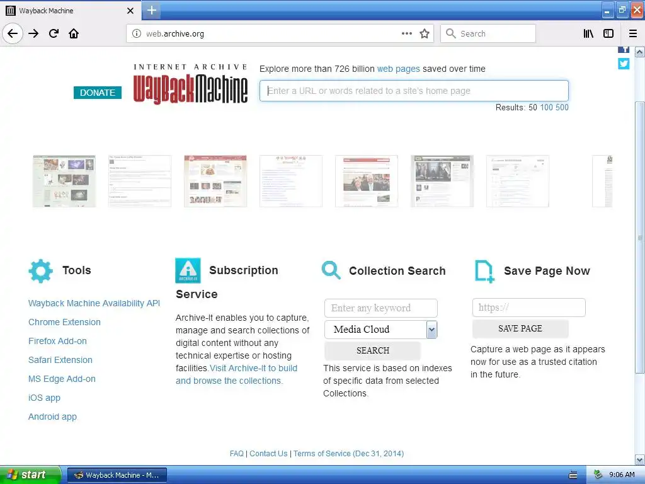Image resolution: width=645 pixels, height=484 pixels.
Task: Click the magnifier in browser search box
Action: coord(451,33)
